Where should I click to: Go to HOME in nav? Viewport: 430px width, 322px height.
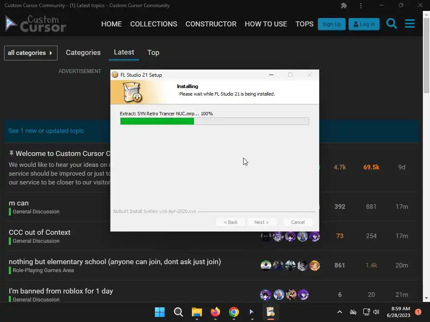tap(111, 24)
